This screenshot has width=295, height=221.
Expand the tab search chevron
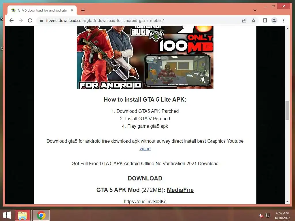[255, 10]
